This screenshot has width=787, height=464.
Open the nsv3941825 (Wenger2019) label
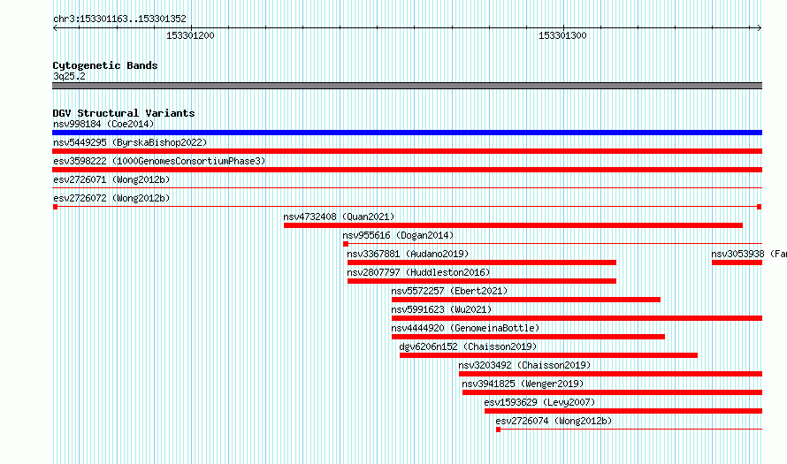click(523, 384)
